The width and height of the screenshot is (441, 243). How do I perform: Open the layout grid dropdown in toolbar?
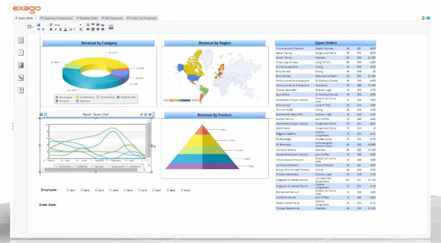point(30,27)
